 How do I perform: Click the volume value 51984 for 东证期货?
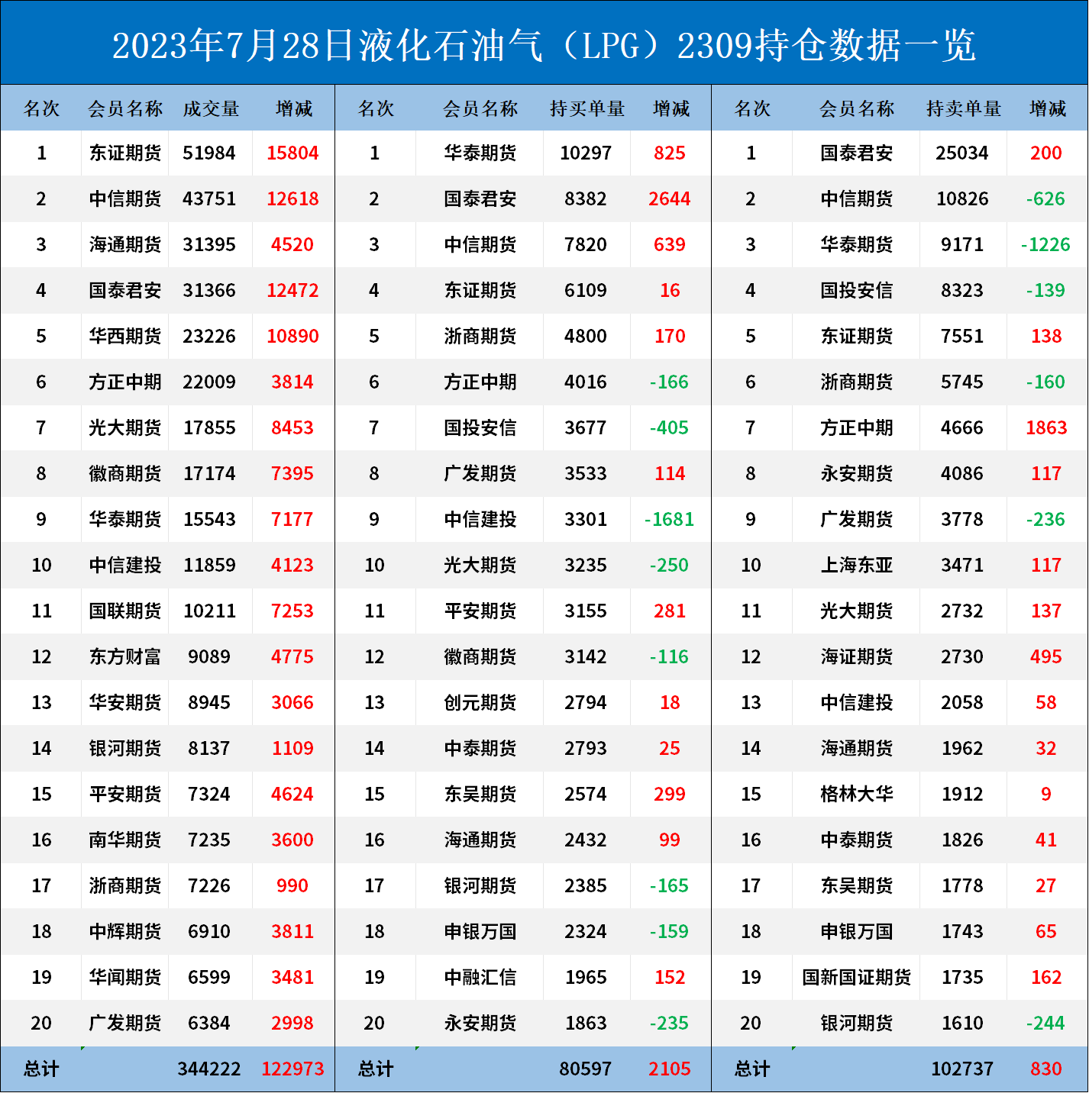click(209, 153)
